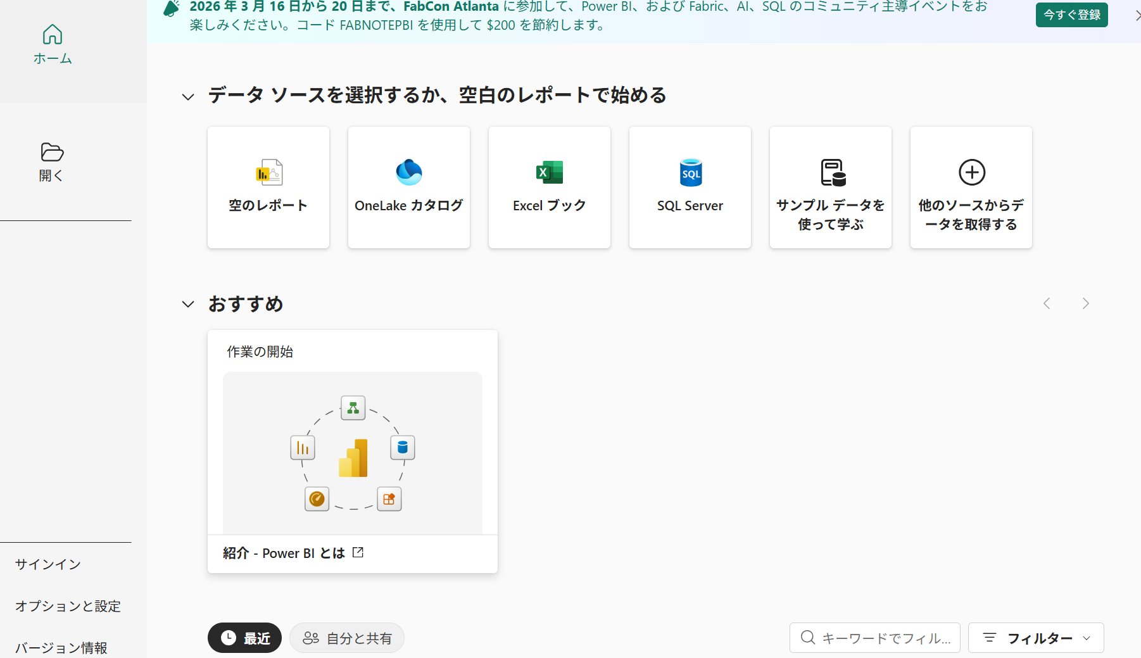
Task: Collapse the データ ソースを選択 section
Action: click(188, 97)
